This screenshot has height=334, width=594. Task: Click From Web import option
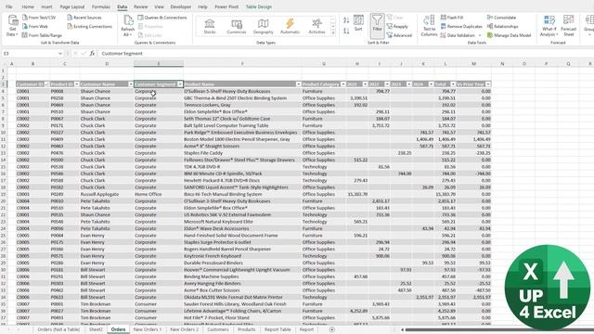35,27
